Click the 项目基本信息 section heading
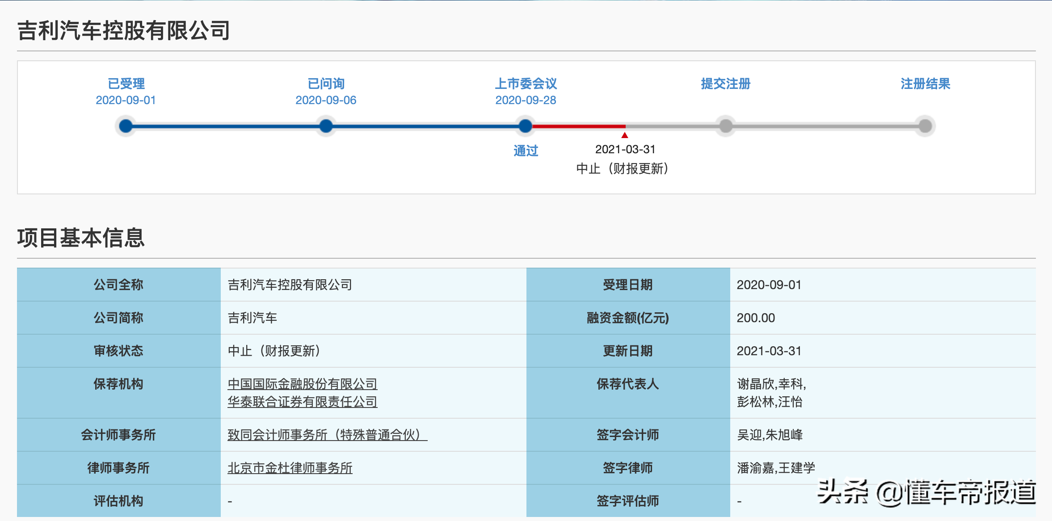This screenshot has height=521, width=1052. (81, 238)
